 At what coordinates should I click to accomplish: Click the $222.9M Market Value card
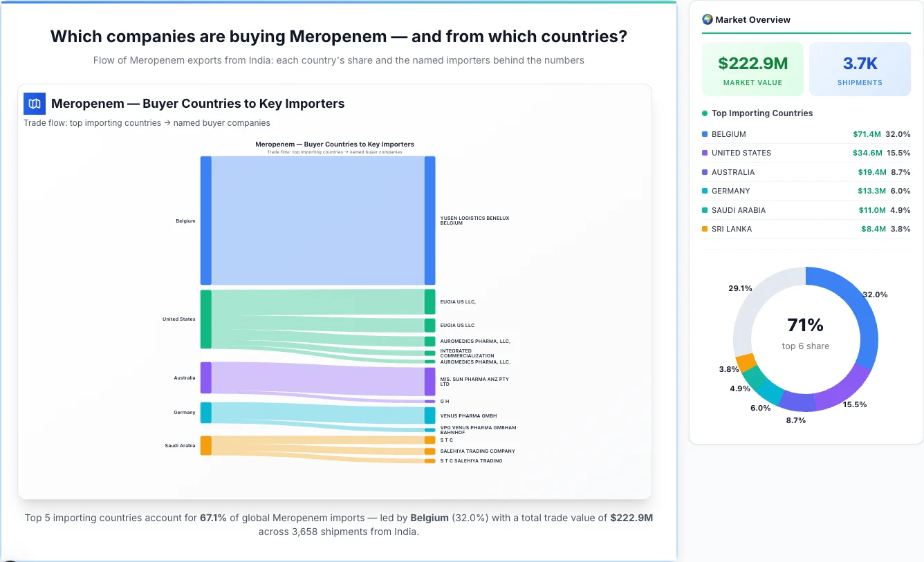(x=752, y=68)
